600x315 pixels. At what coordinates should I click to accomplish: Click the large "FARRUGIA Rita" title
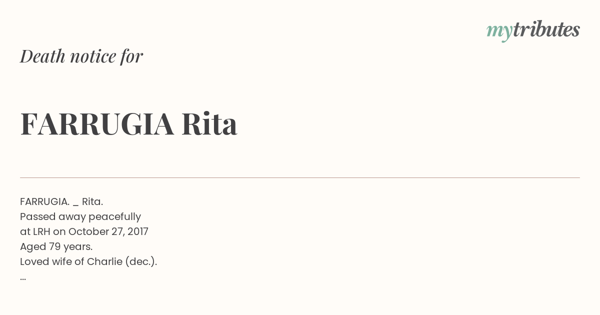click(x=128, y=123)
